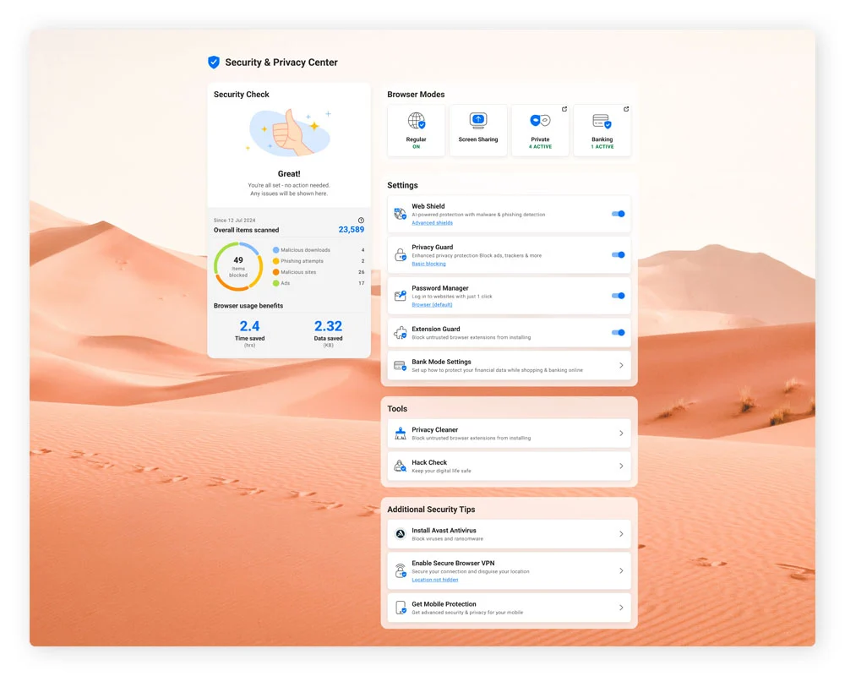Screen dimensions: 845x676
Task: Click the Screen Sharing label
Action: [478, 139]
